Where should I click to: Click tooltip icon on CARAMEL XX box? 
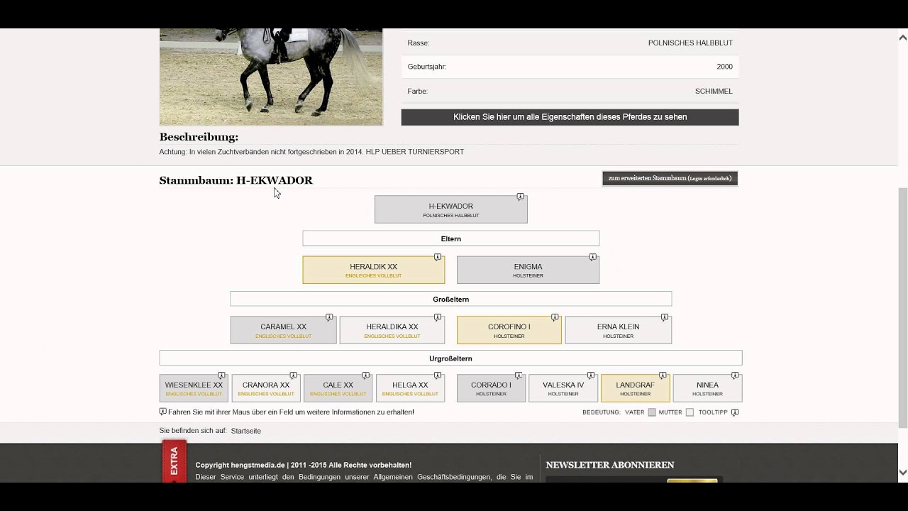point(329,317)
